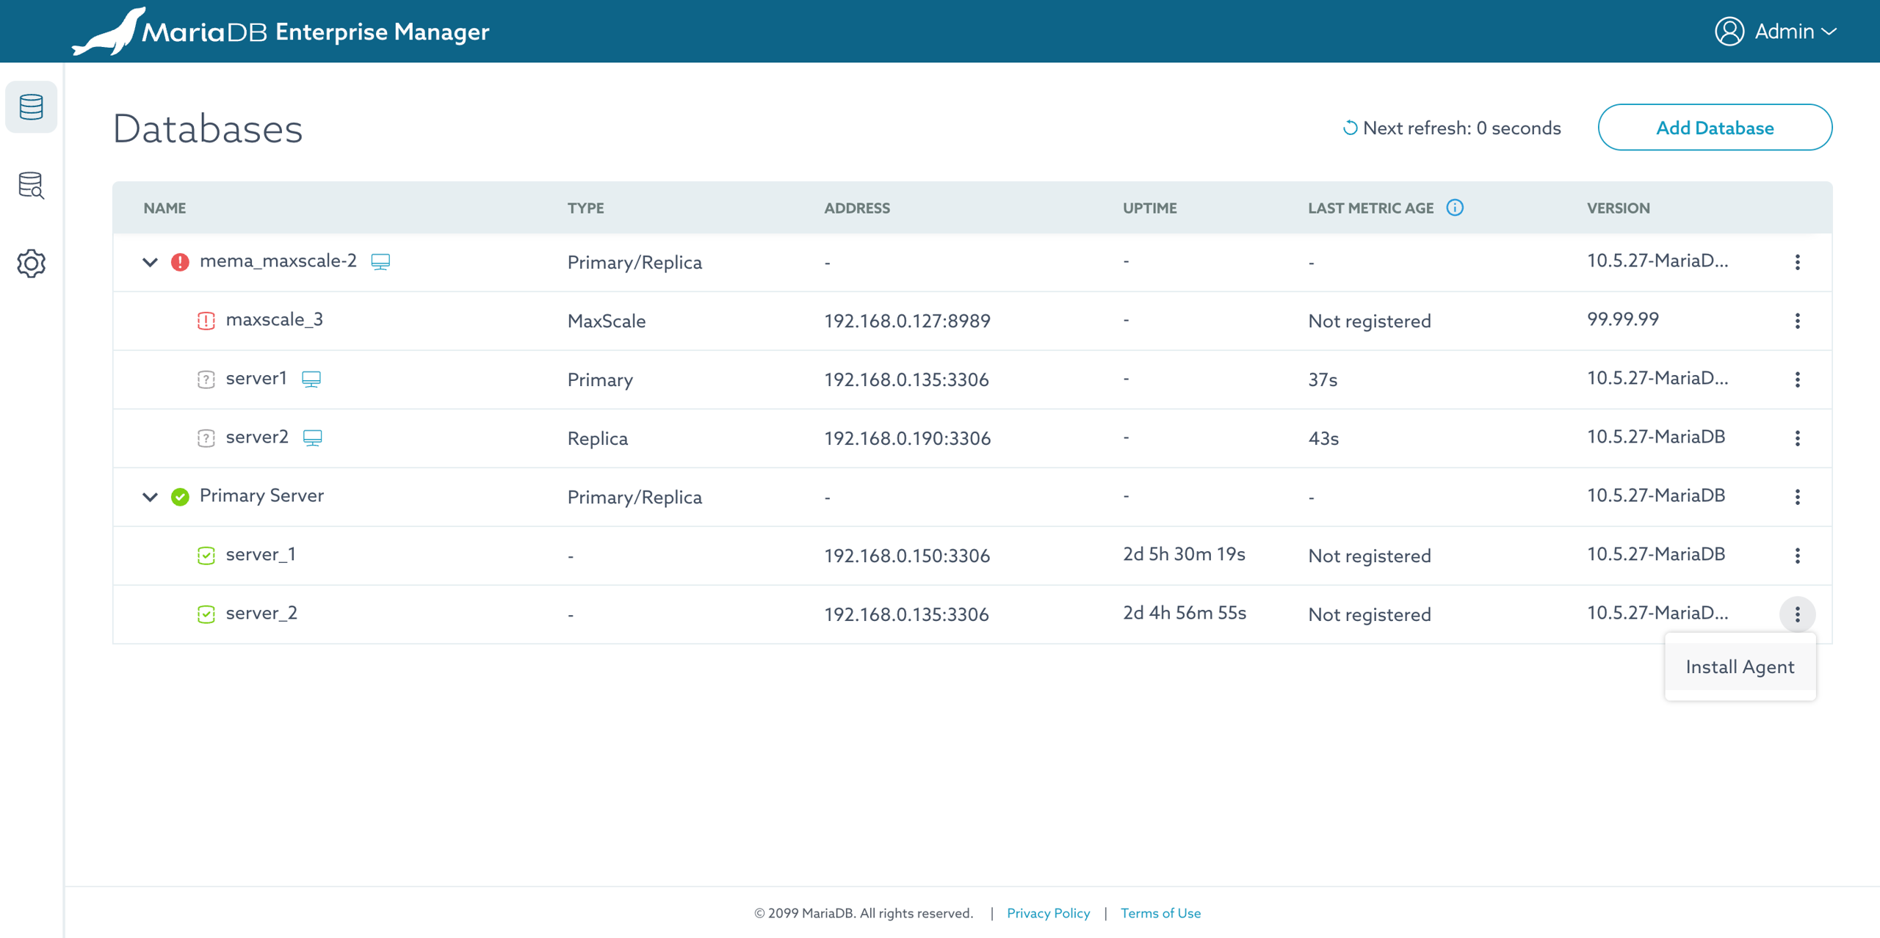Collapse the mema_maxscale-2 group

(x=150, y=262)
